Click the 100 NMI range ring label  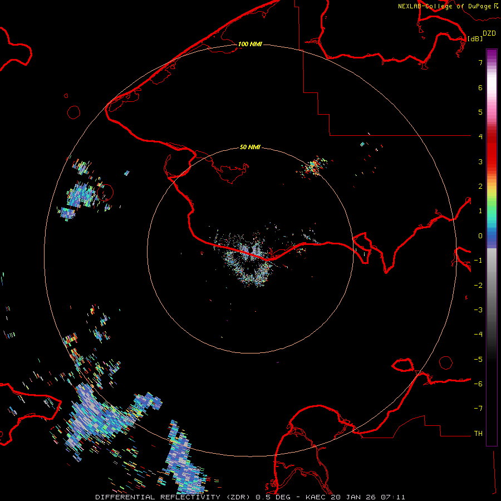(250, 44)
